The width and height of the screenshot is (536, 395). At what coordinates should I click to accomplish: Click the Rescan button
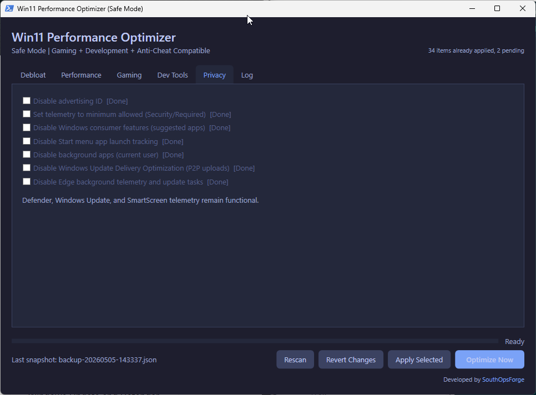click(x=295, y=360)
